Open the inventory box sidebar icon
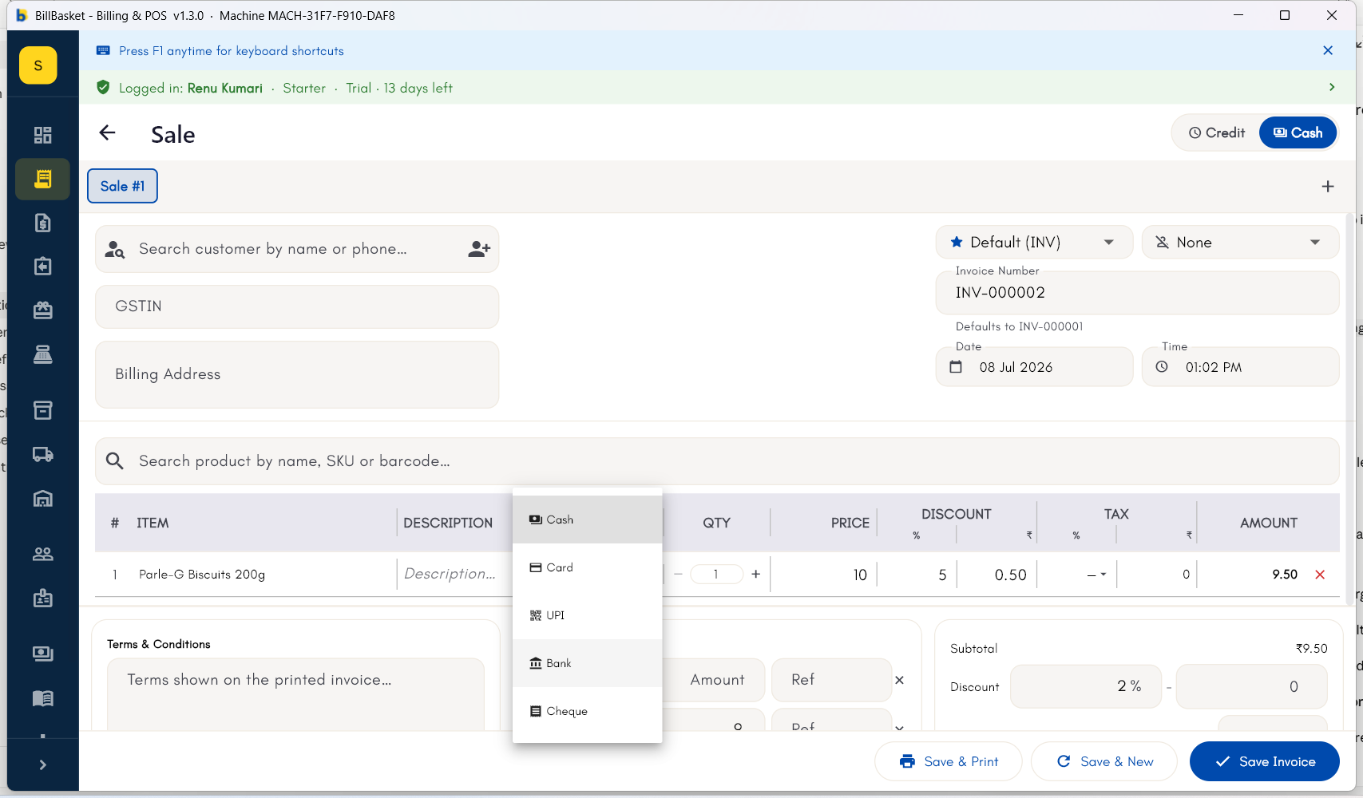1363x798 pixels. (42, 410)
